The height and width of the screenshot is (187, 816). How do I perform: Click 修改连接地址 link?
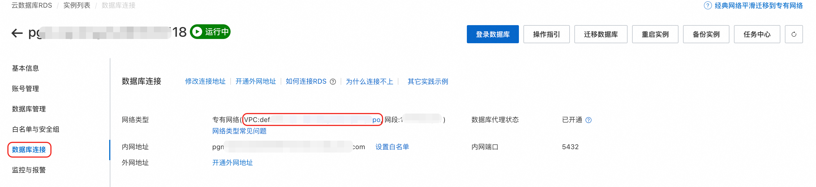tap(205, 82)
